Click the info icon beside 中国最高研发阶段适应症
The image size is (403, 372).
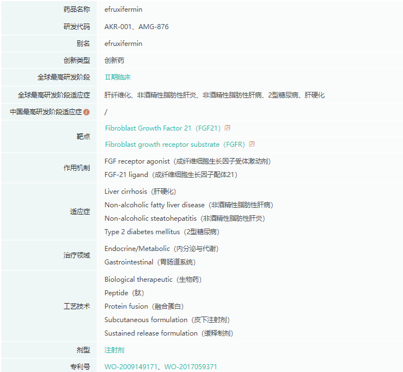(87, 112)
